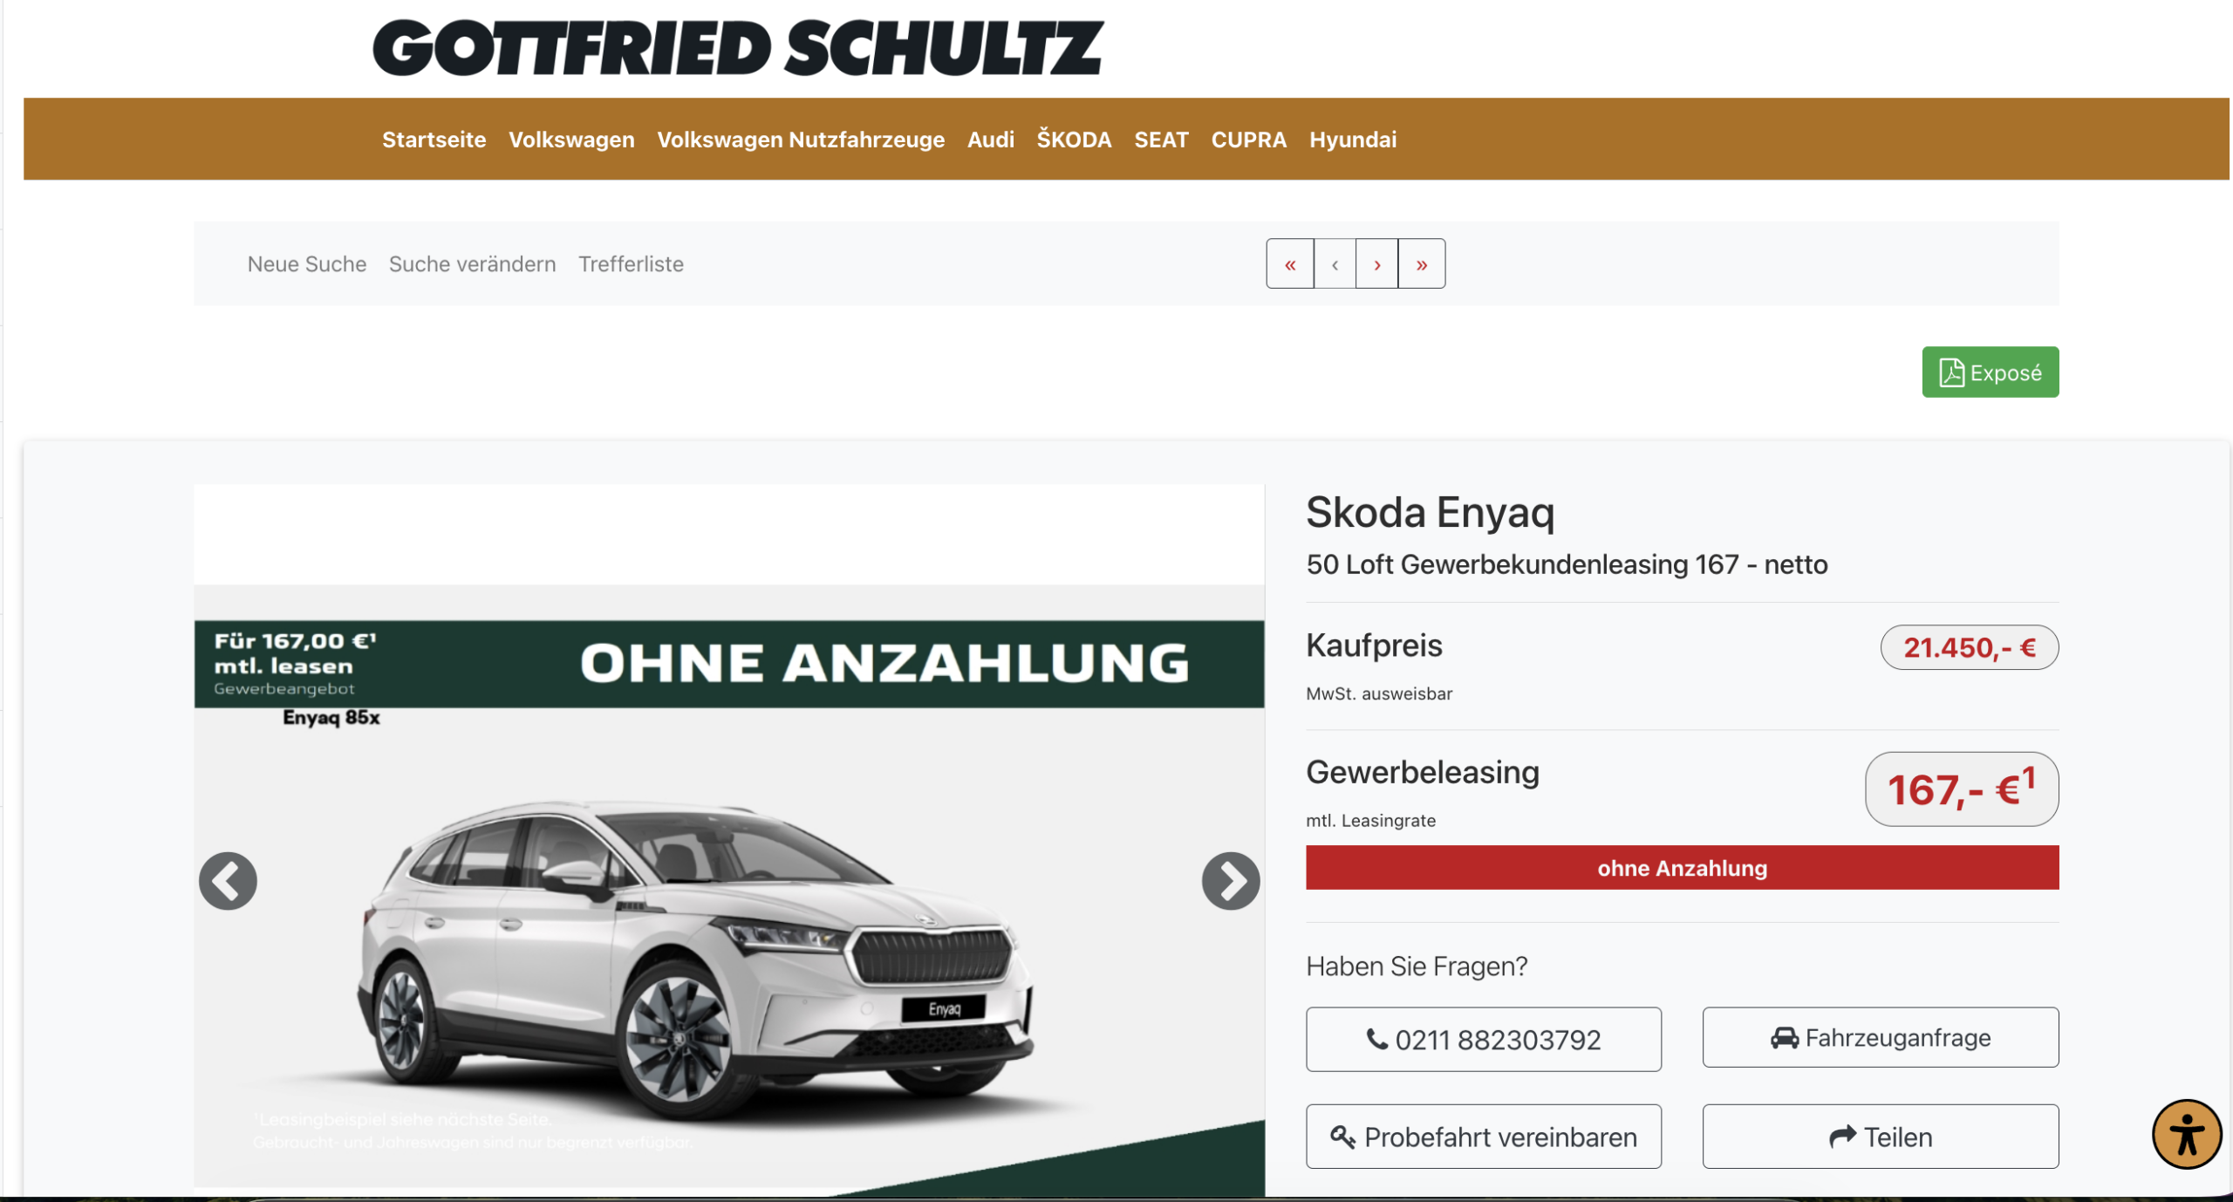
Task: Return to the Trefferliste
Action: (x=631, y=264)
